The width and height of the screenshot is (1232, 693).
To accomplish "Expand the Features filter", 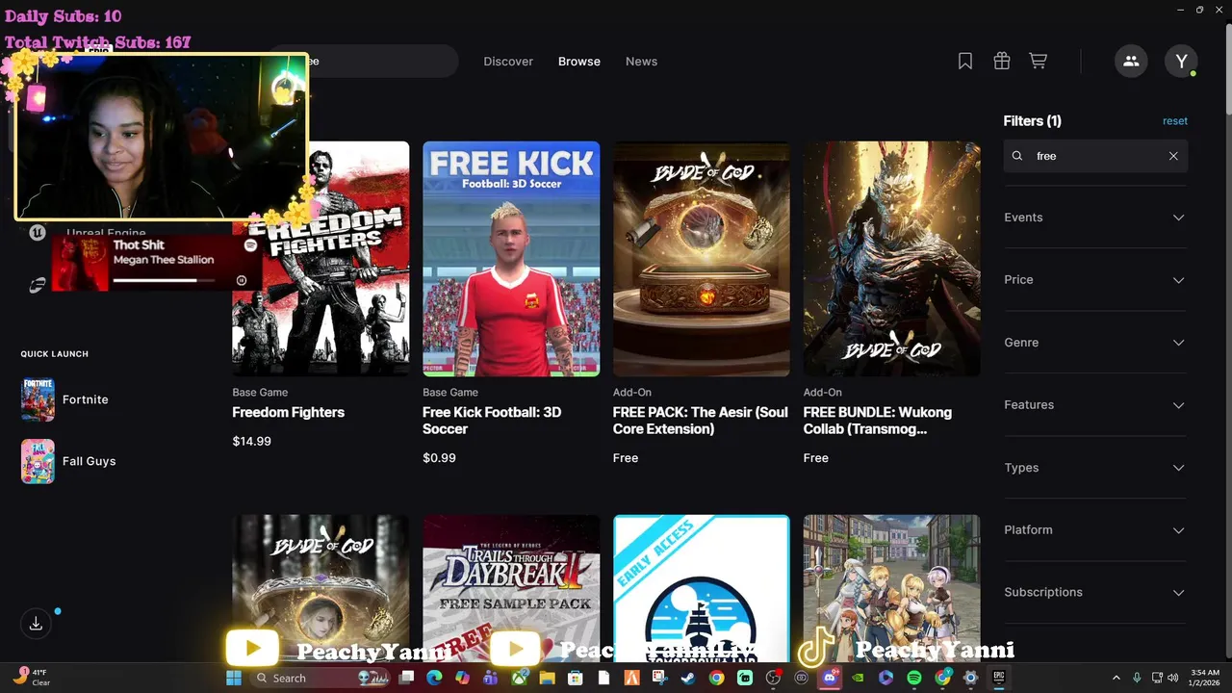I will 1095,405.
